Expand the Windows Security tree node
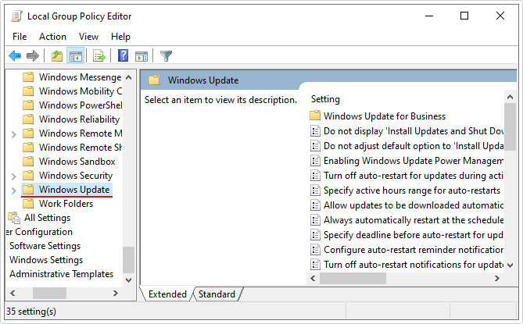This screenshot has height=324, width=523. (x=13, y=176)
